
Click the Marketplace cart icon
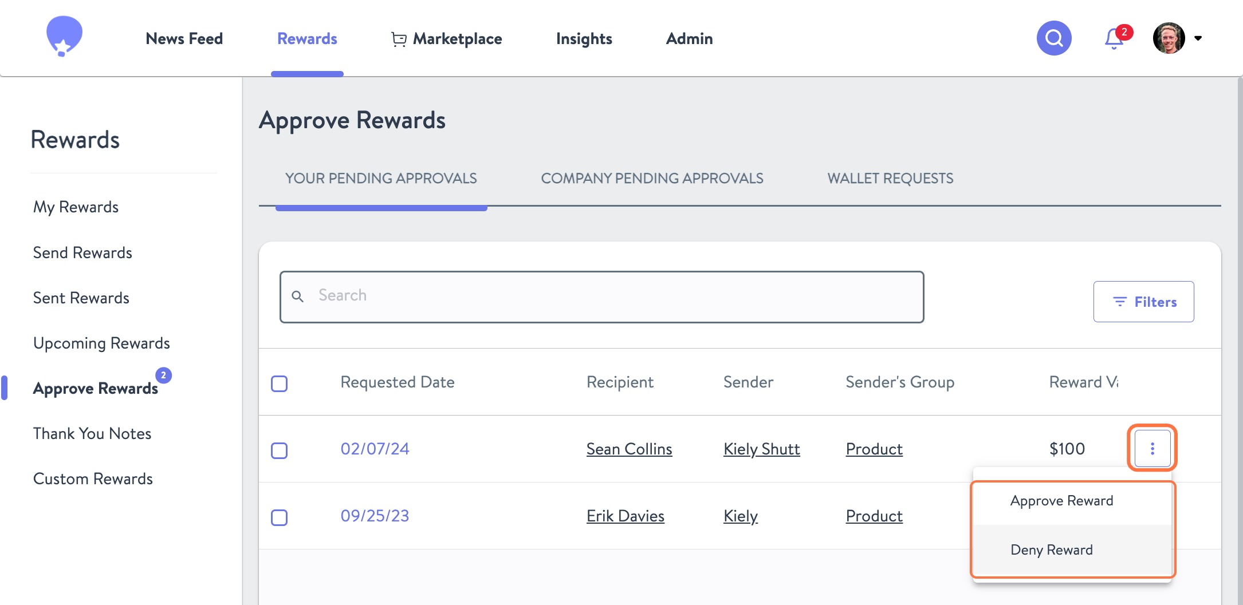[398, 38]
